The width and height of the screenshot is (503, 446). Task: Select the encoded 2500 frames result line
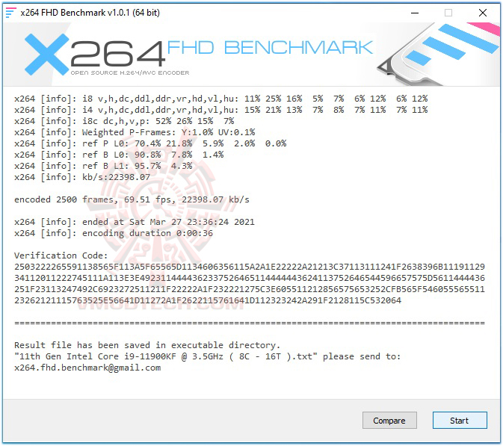tap(132, 199)
